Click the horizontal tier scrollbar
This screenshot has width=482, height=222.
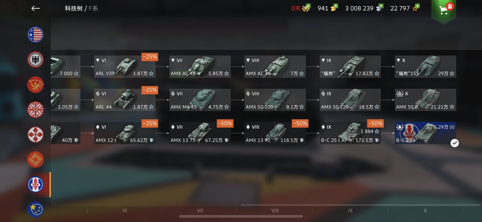(241, 216)
